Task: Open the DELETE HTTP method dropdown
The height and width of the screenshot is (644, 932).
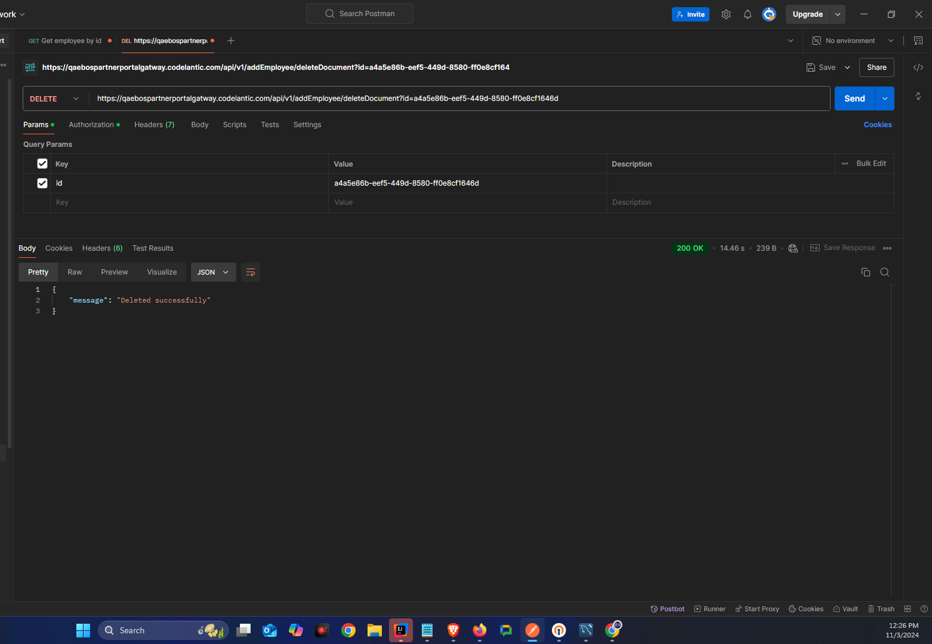Action: click(55, 98)
